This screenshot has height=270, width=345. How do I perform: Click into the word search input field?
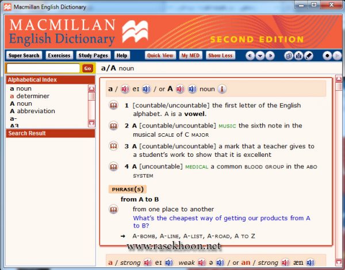pyautogui.click(x=43, y=68)
